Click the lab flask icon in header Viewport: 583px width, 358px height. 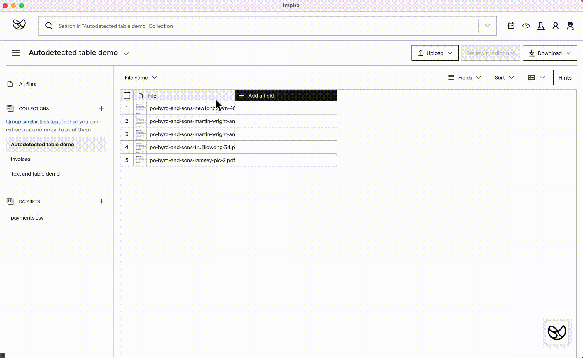(x=541, y=26)
